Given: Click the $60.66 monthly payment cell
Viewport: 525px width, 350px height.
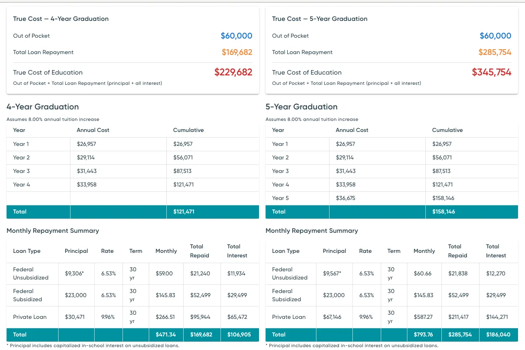Looking at the screenshot, I should pyautogui.click(x=423, y=274).
